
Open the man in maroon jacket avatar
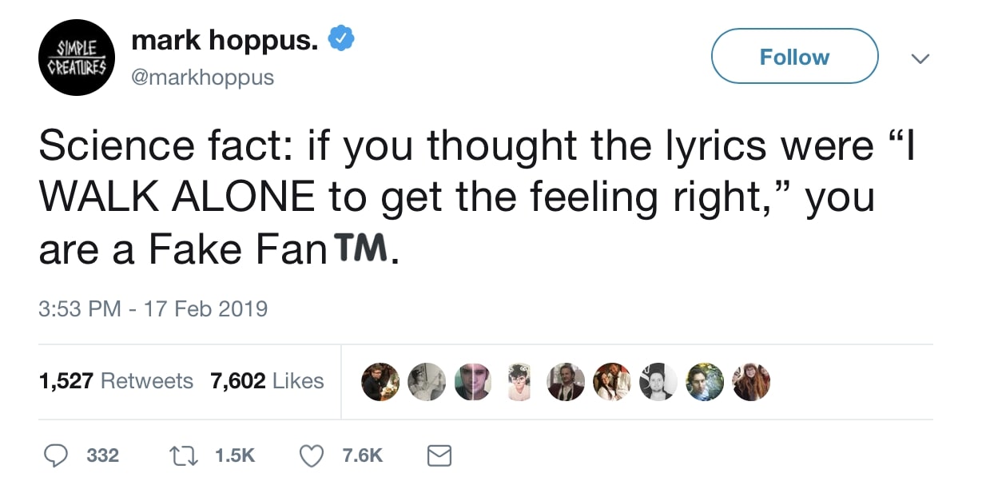coord(565,382)
